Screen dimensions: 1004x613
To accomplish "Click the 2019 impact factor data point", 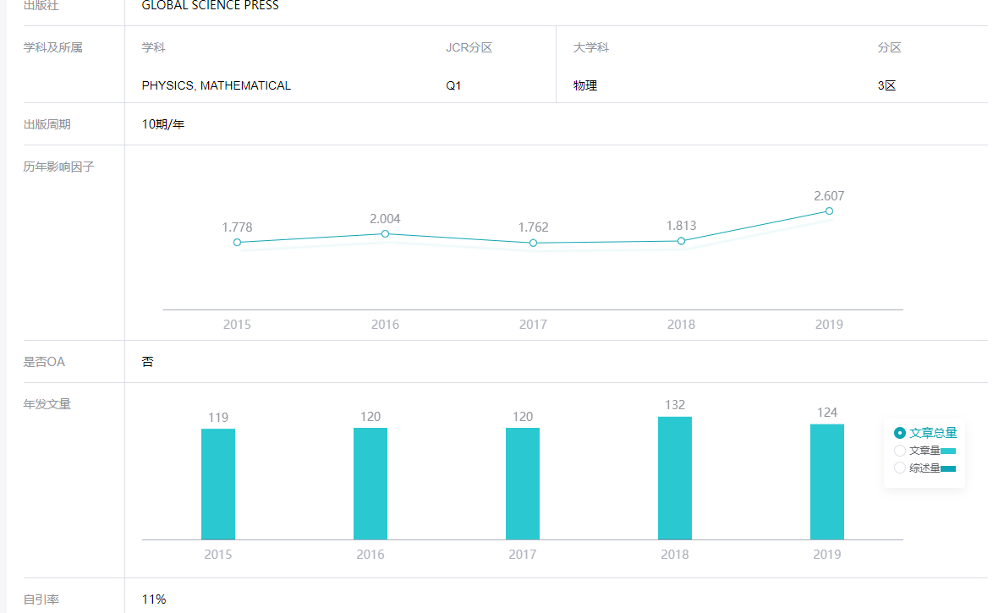I will point(829,211).
